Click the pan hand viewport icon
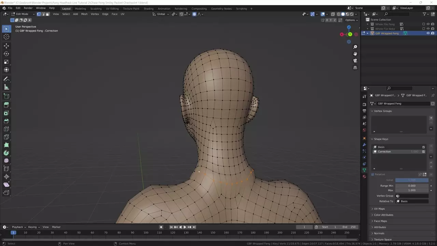Viewport: 437px width, 246px height. [x=355, y=54]
